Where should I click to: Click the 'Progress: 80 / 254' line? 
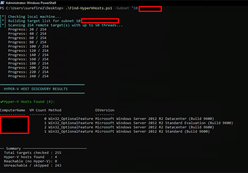click(x=27, y=42)
